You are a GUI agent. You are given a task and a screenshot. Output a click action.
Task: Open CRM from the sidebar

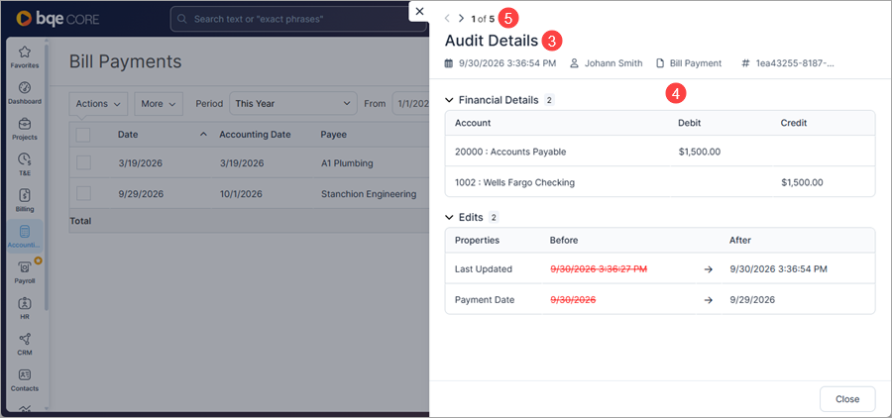pos(25,344)
